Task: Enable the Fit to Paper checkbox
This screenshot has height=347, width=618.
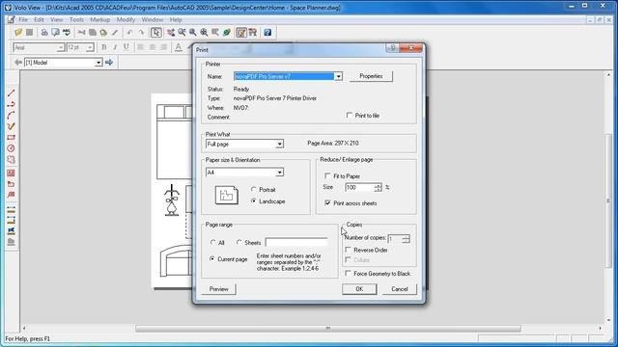Action: point(327,175)
